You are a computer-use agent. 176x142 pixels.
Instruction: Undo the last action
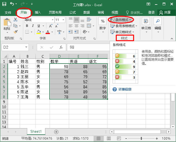pyautogui.click(x=12, y=4)
